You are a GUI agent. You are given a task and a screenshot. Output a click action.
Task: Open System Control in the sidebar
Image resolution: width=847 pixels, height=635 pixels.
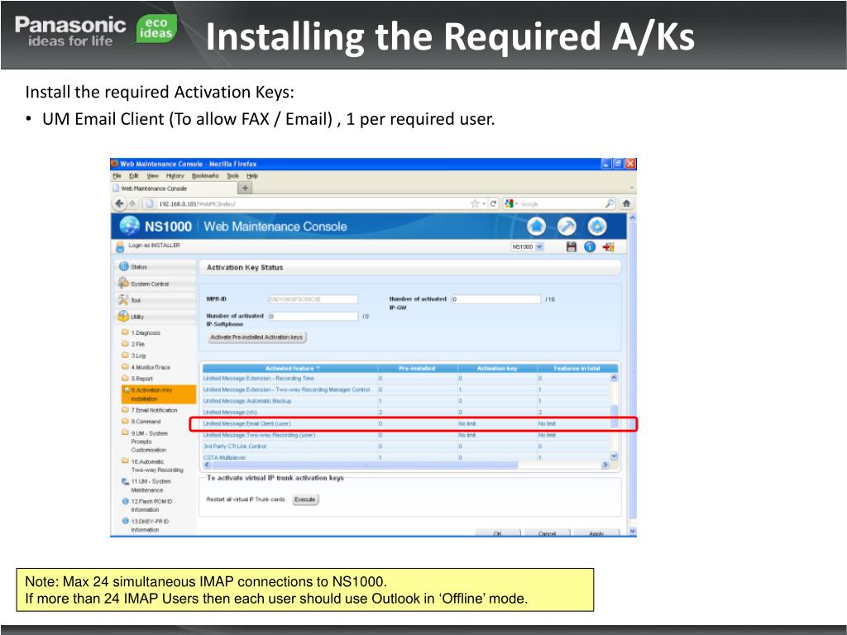click(156, 284)
